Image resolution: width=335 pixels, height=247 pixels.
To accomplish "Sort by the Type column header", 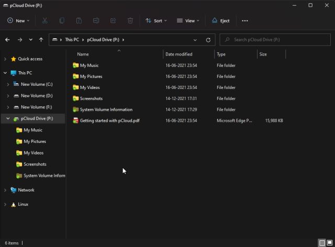I will [x=221, y=54].
